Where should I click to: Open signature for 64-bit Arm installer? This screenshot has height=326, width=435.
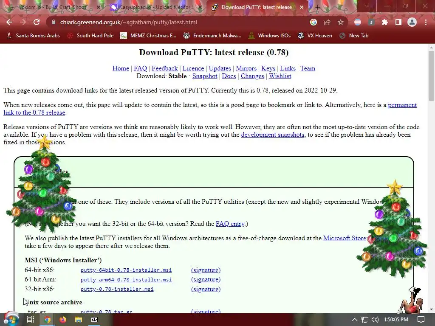pos(206,279)
